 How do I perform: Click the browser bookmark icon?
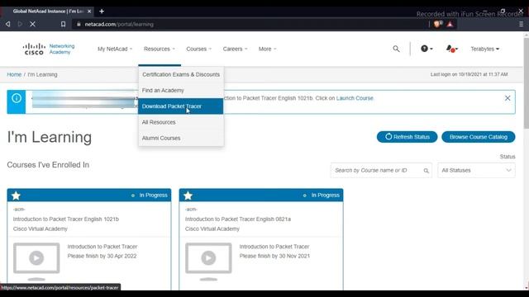[x=63, y=24]
